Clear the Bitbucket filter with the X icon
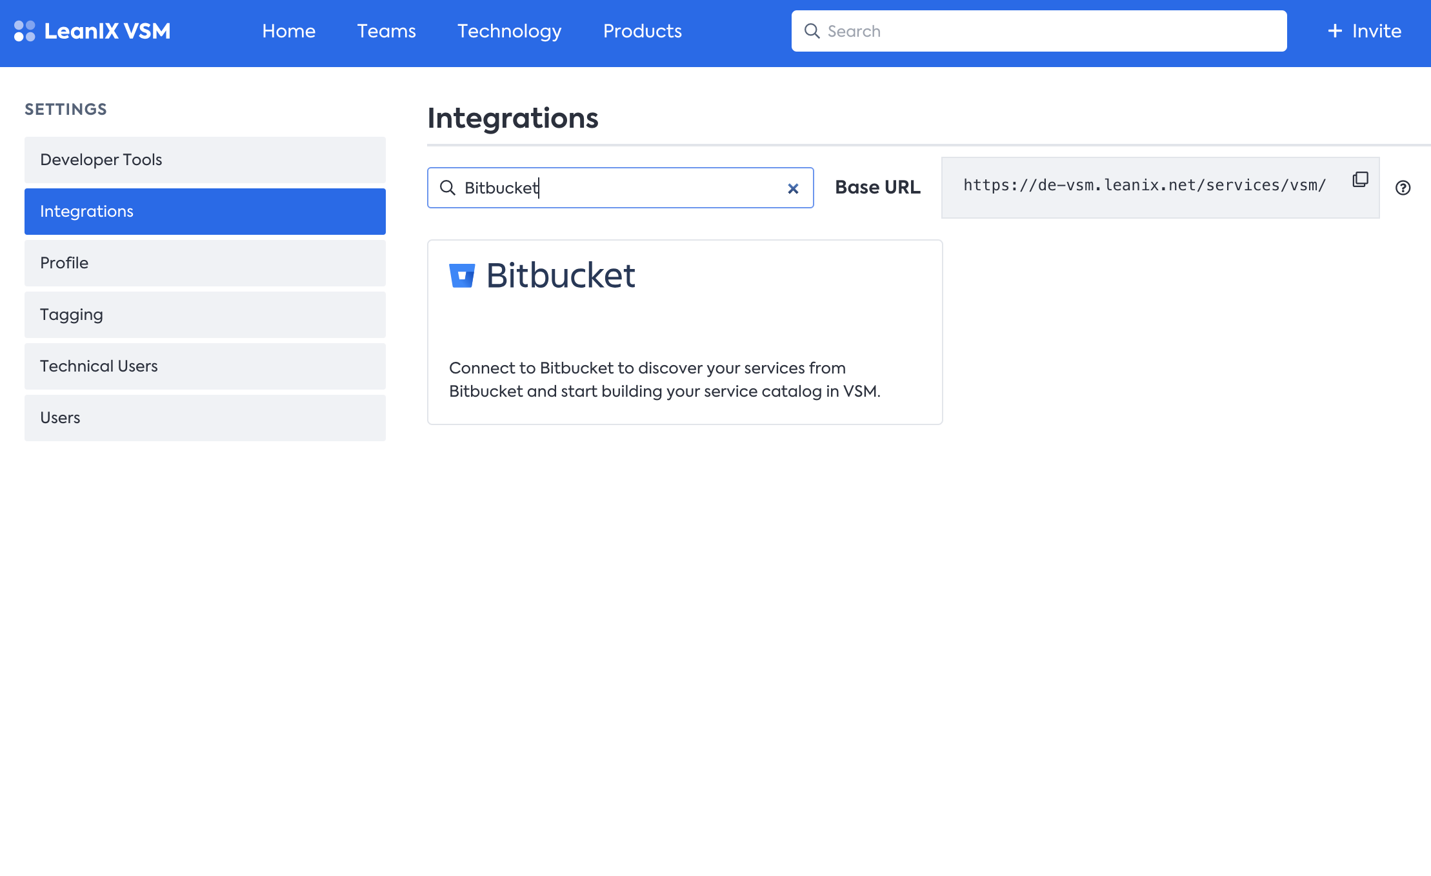The image size is (1431, 876). point(793,188)
